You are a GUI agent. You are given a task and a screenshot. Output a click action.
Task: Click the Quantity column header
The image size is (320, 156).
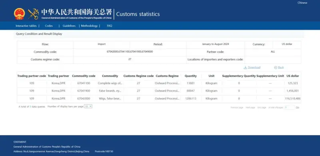191,76
